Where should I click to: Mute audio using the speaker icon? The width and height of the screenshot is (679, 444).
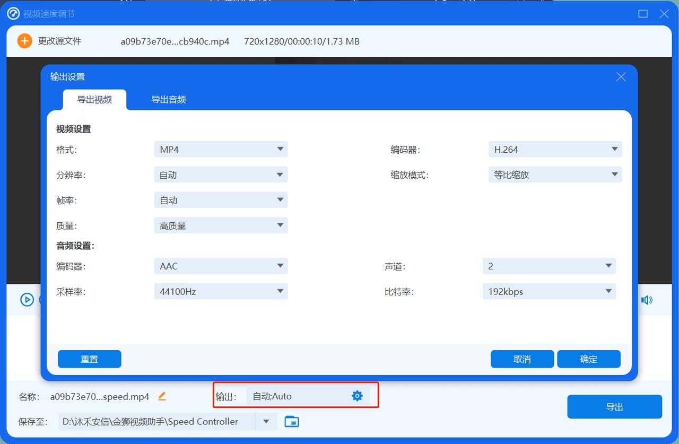point(647,299)
